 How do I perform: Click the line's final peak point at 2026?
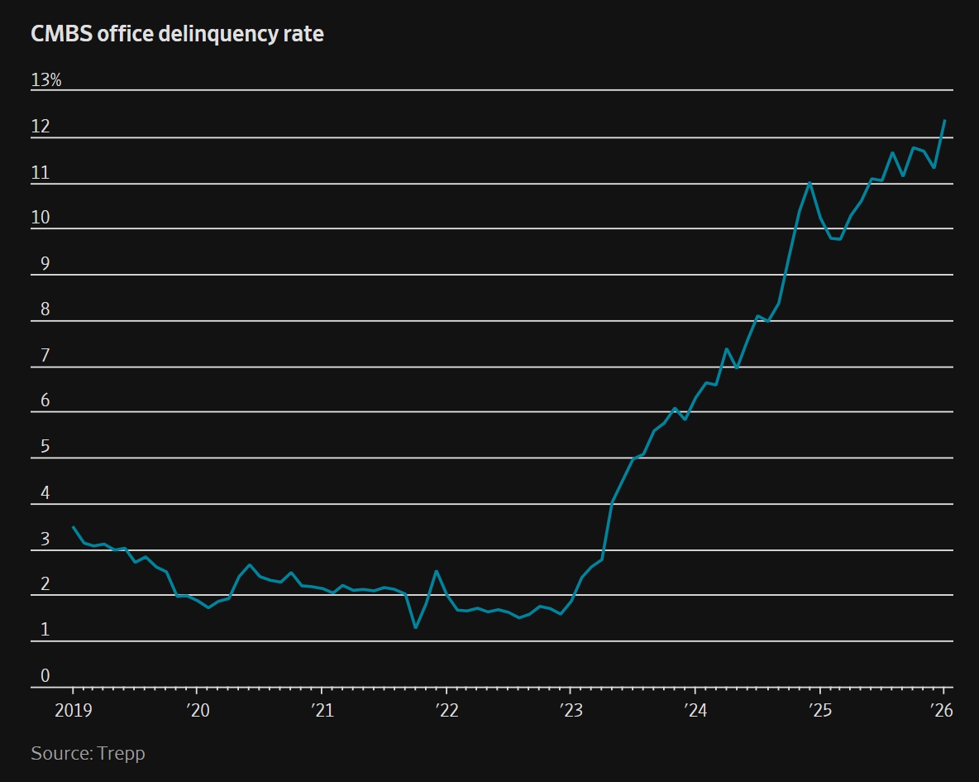point(944,121)
